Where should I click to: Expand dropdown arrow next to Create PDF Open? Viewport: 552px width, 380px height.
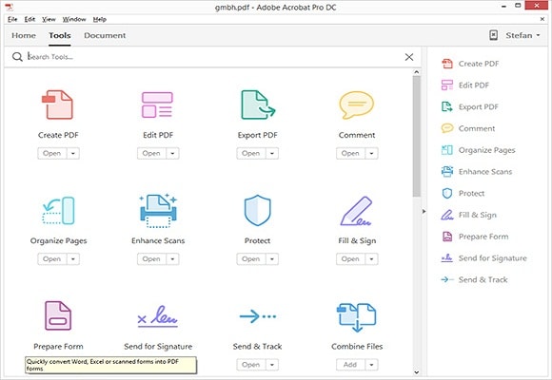pos(73,153)
